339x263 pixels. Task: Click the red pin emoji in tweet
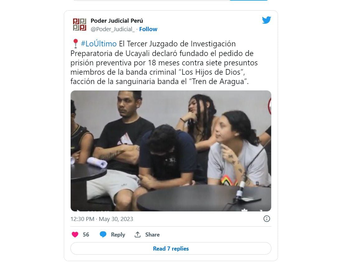tap(75, 44)
